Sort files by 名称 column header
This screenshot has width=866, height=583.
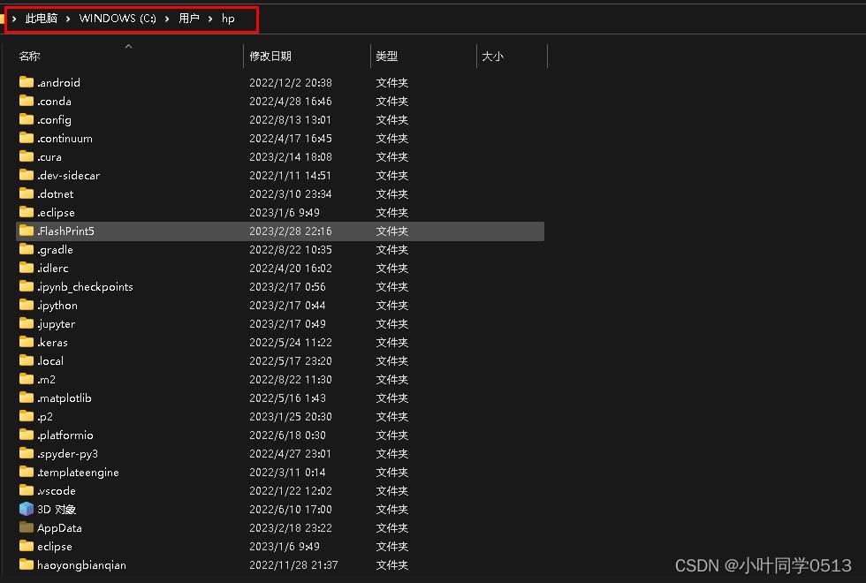point(30,57)
